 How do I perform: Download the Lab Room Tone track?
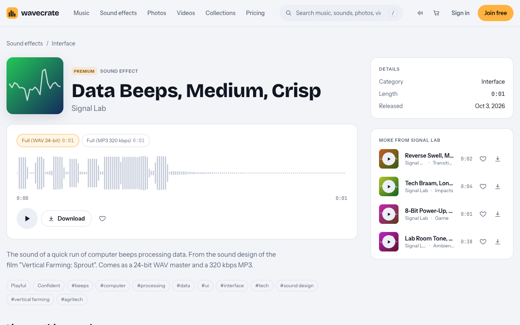[x=498, y=242]
